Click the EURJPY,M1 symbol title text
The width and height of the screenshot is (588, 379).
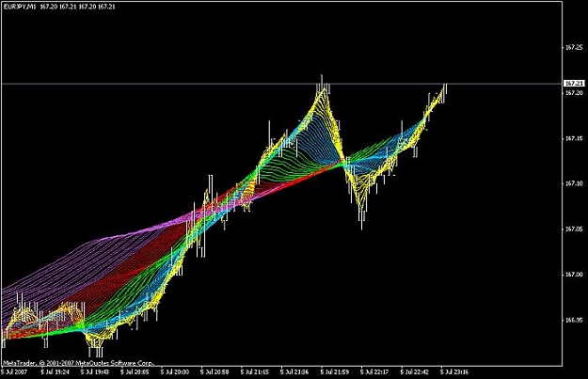20,7
